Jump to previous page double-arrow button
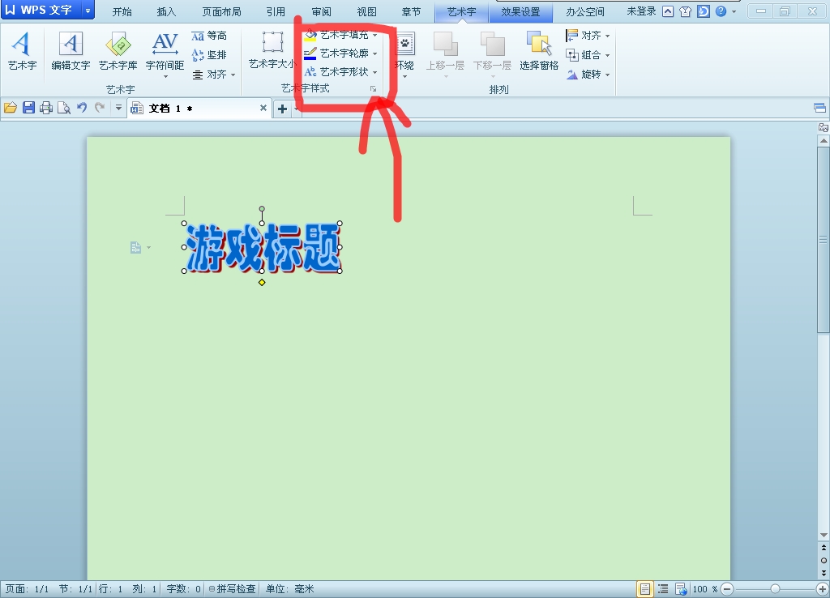830x598 pixels. click(x=824, y=549)
